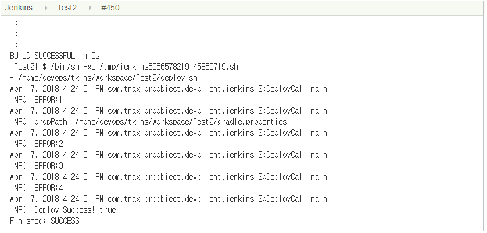Click the INFO: ERROR:3 log line
Image resolution: width=487 pixels, height=233 pixels.
[37, 166]
